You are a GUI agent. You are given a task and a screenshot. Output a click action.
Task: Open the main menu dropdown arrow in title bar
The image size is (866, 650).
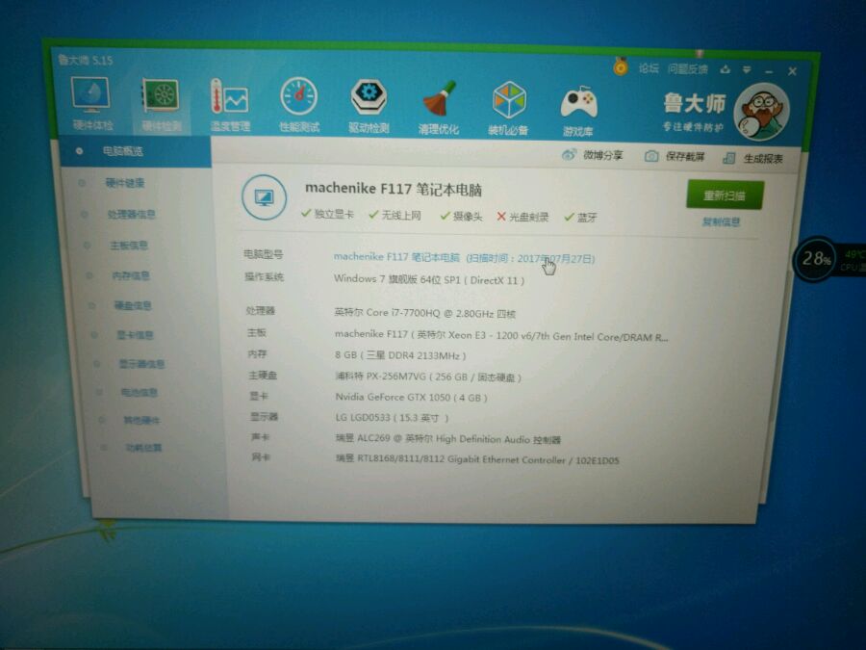(x=747, y=70)
